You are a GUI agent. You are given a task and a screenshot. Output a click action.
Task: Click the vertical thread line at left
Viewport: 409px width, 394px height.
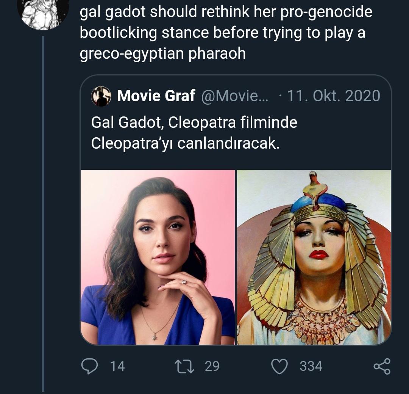point(43,212)
